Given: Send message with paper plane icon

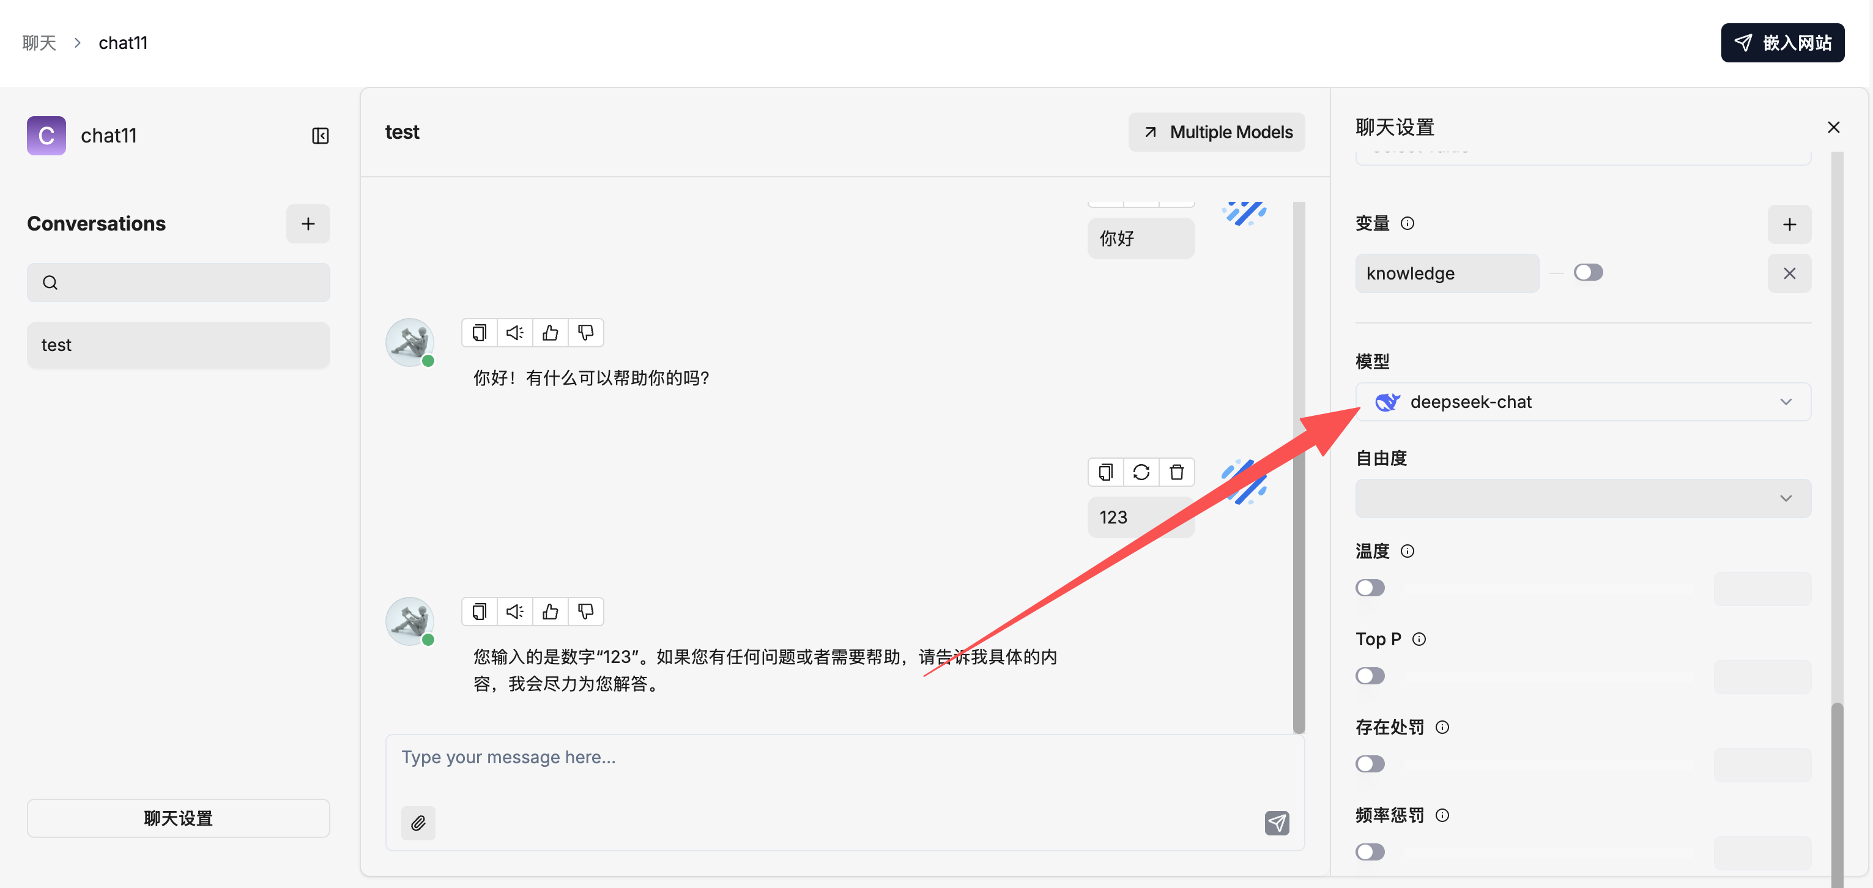Looking at the screenshot, I should point(1276,823).
